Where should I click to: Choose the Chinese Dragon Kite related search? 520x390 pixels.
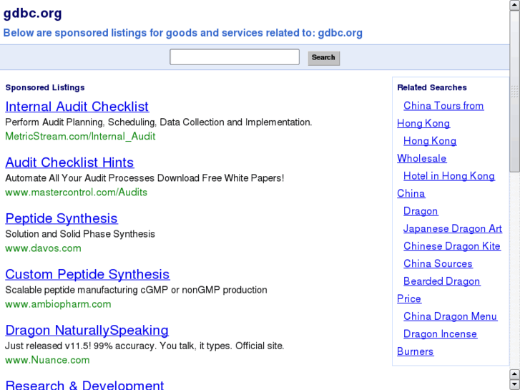pyautogui.click(x=451, y=246)
